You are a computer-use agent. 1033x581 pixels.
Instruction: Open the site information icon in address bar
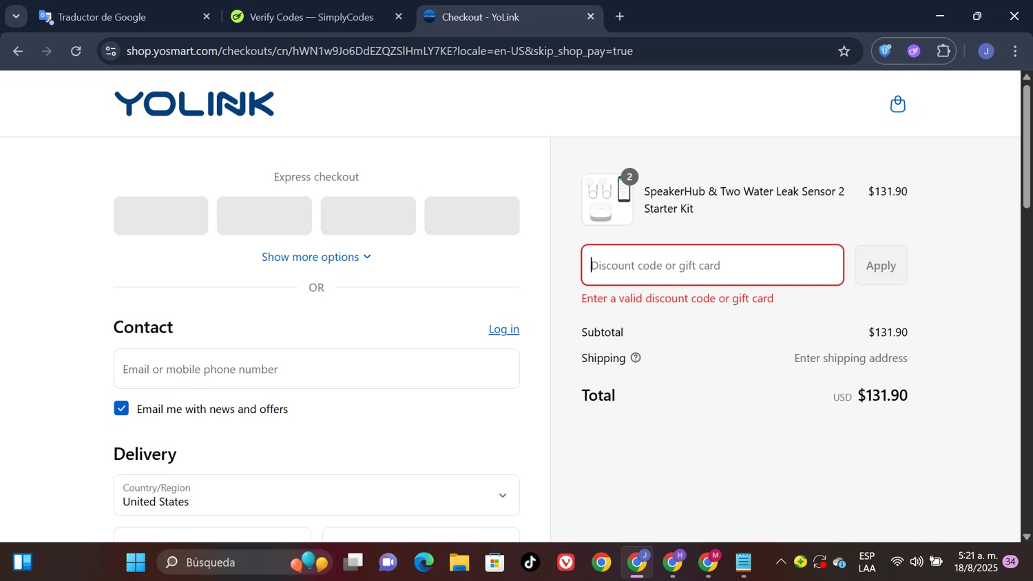tap(111, 51)
